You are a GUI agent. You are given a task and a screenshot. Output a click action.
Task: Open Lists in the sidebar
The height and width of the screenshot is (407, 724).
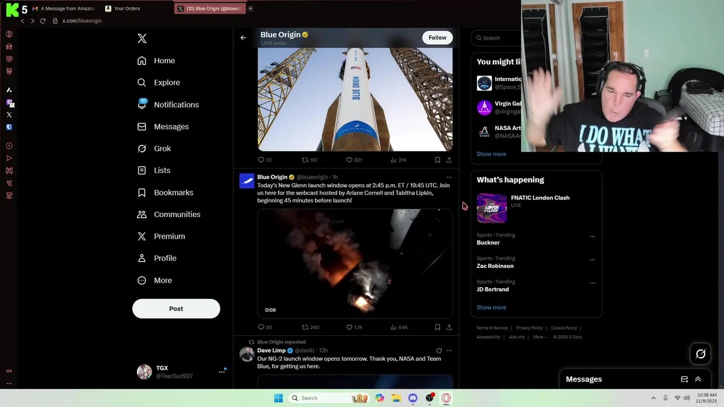pyautogui.click(x=153, y=170)
